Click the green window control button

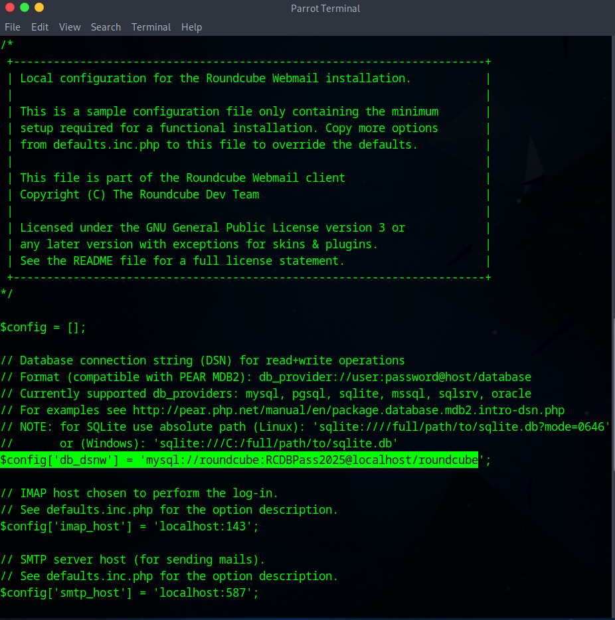click(x=25, y=8)
